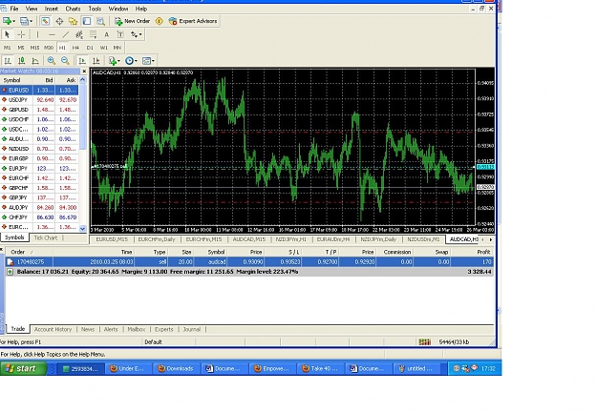
Task: Switch to the Account History tab
Action: (x=53, y=330)
